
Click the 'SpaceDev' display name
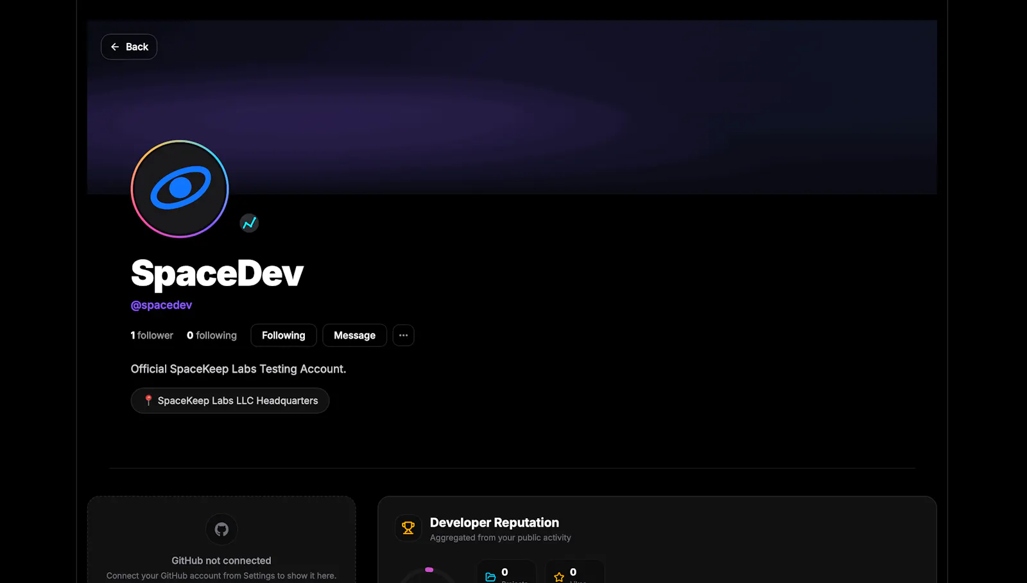(x=217, y=274)
